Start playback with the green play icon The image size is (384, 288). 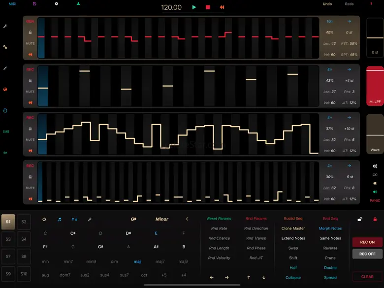point(194,7)
